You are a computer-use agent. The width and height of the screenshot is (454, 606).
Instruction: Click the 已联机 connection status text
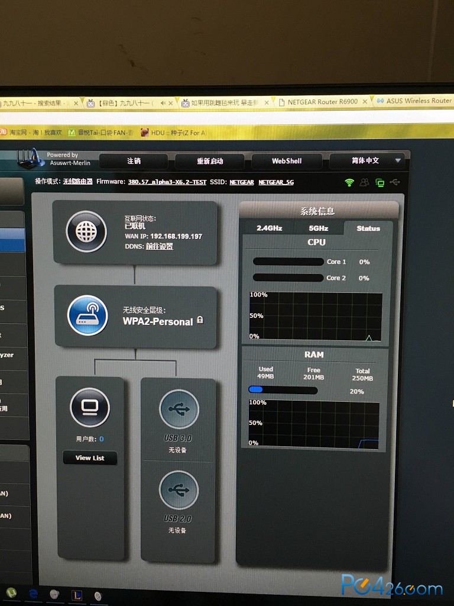point(135,225)
